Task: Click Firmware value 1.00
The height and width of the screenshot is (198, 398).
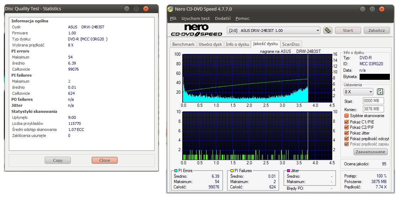Action: point(72,33)
